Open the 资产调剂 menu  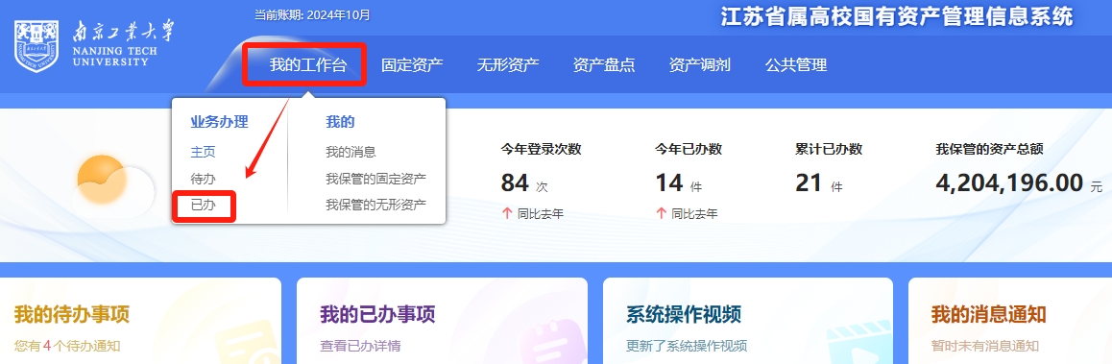click(699, 65)
